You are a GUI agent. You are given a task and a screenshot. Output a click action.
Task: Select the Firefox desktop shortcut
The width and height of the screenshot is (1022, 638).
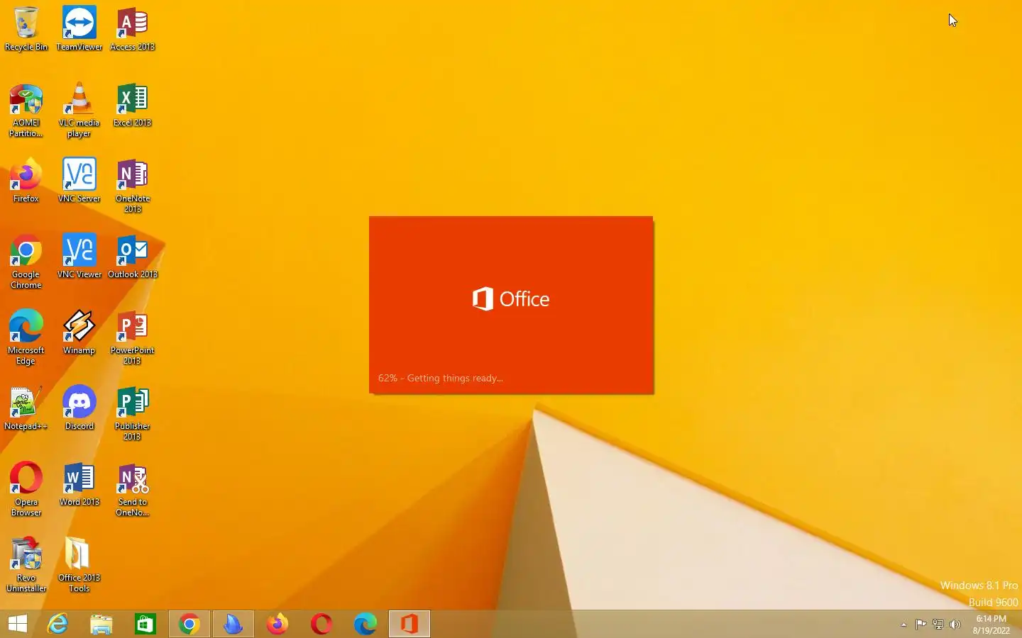[x=26, y=181]
